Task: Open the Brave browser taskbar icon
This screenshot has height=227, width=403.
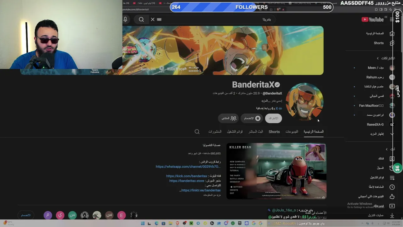Action: [x=177, y=224]
